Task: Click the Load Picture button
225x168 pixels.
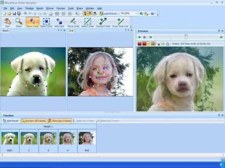Action: (x=109, y=13)
